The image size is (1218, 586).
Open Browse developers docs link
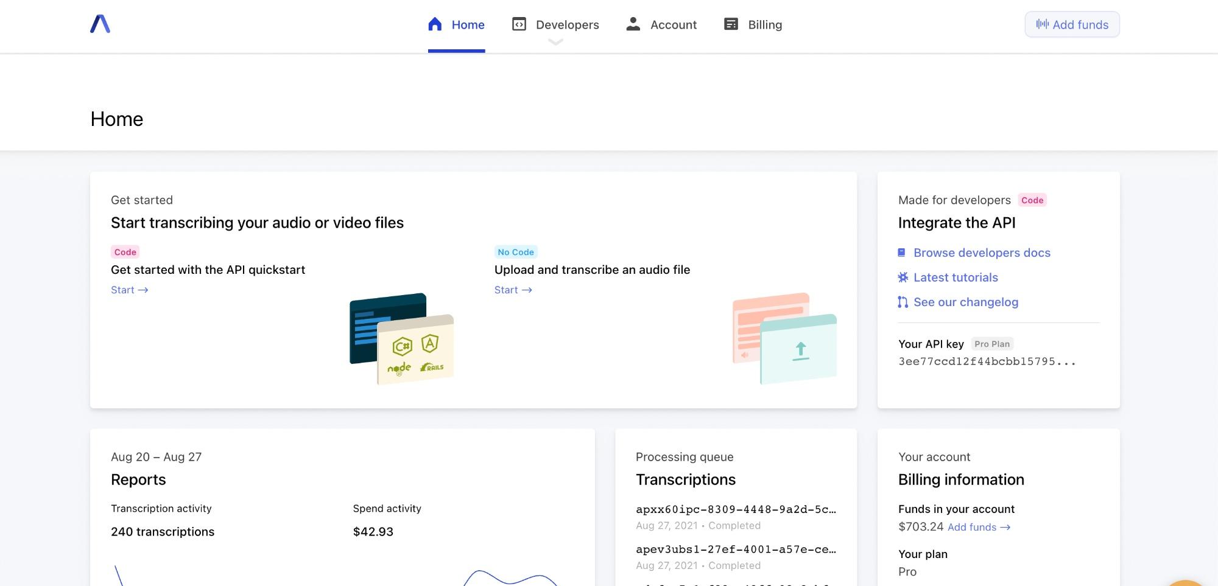[x=982, y=253]
